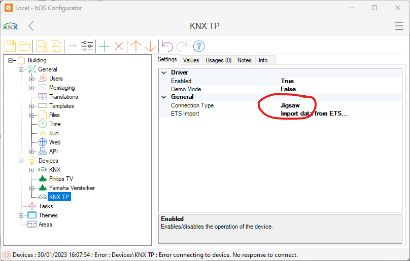410x261 pixels.
Task: Select Yamaha Versterker device in tree
Action: point(72,188)
